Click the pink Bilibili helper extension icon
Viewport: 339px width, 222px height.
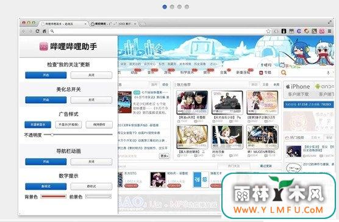(x=322, y=31)
